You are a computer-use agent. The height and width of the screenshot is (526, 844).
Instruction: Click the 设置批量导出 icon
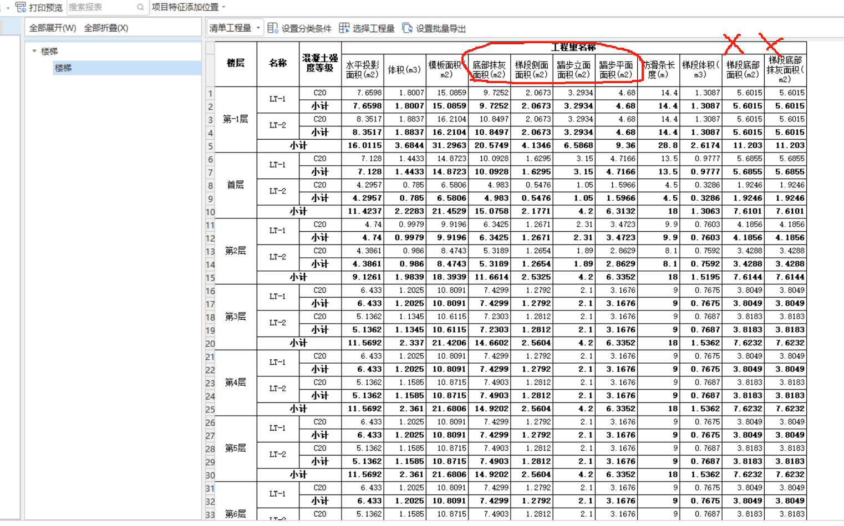[x=408, y=28]
